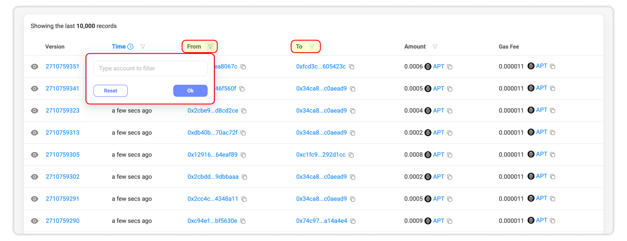This screenshot has width=627, height=241.
Task: Copy the 0.0006 APT amount
Action: tap(450, 67)
